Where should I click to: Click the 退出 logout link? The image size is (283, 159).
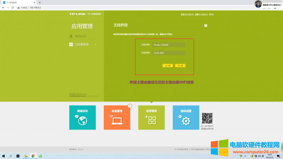click(211, 15)
